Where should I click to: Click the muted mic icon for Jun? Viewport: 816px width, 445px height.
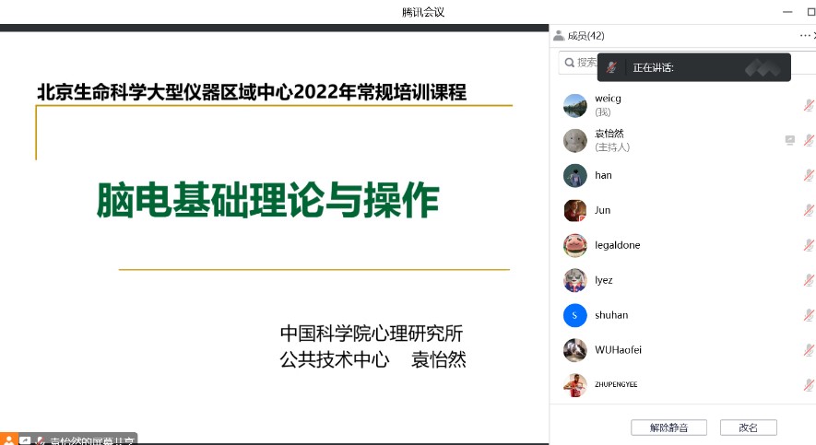pos(808,210)
